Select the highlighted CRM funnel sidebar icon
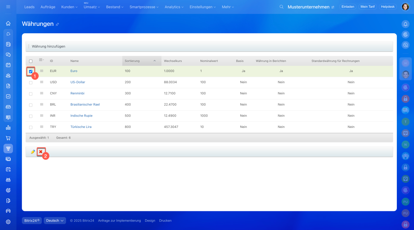This screenshot has width=414, height=230. 8,148
